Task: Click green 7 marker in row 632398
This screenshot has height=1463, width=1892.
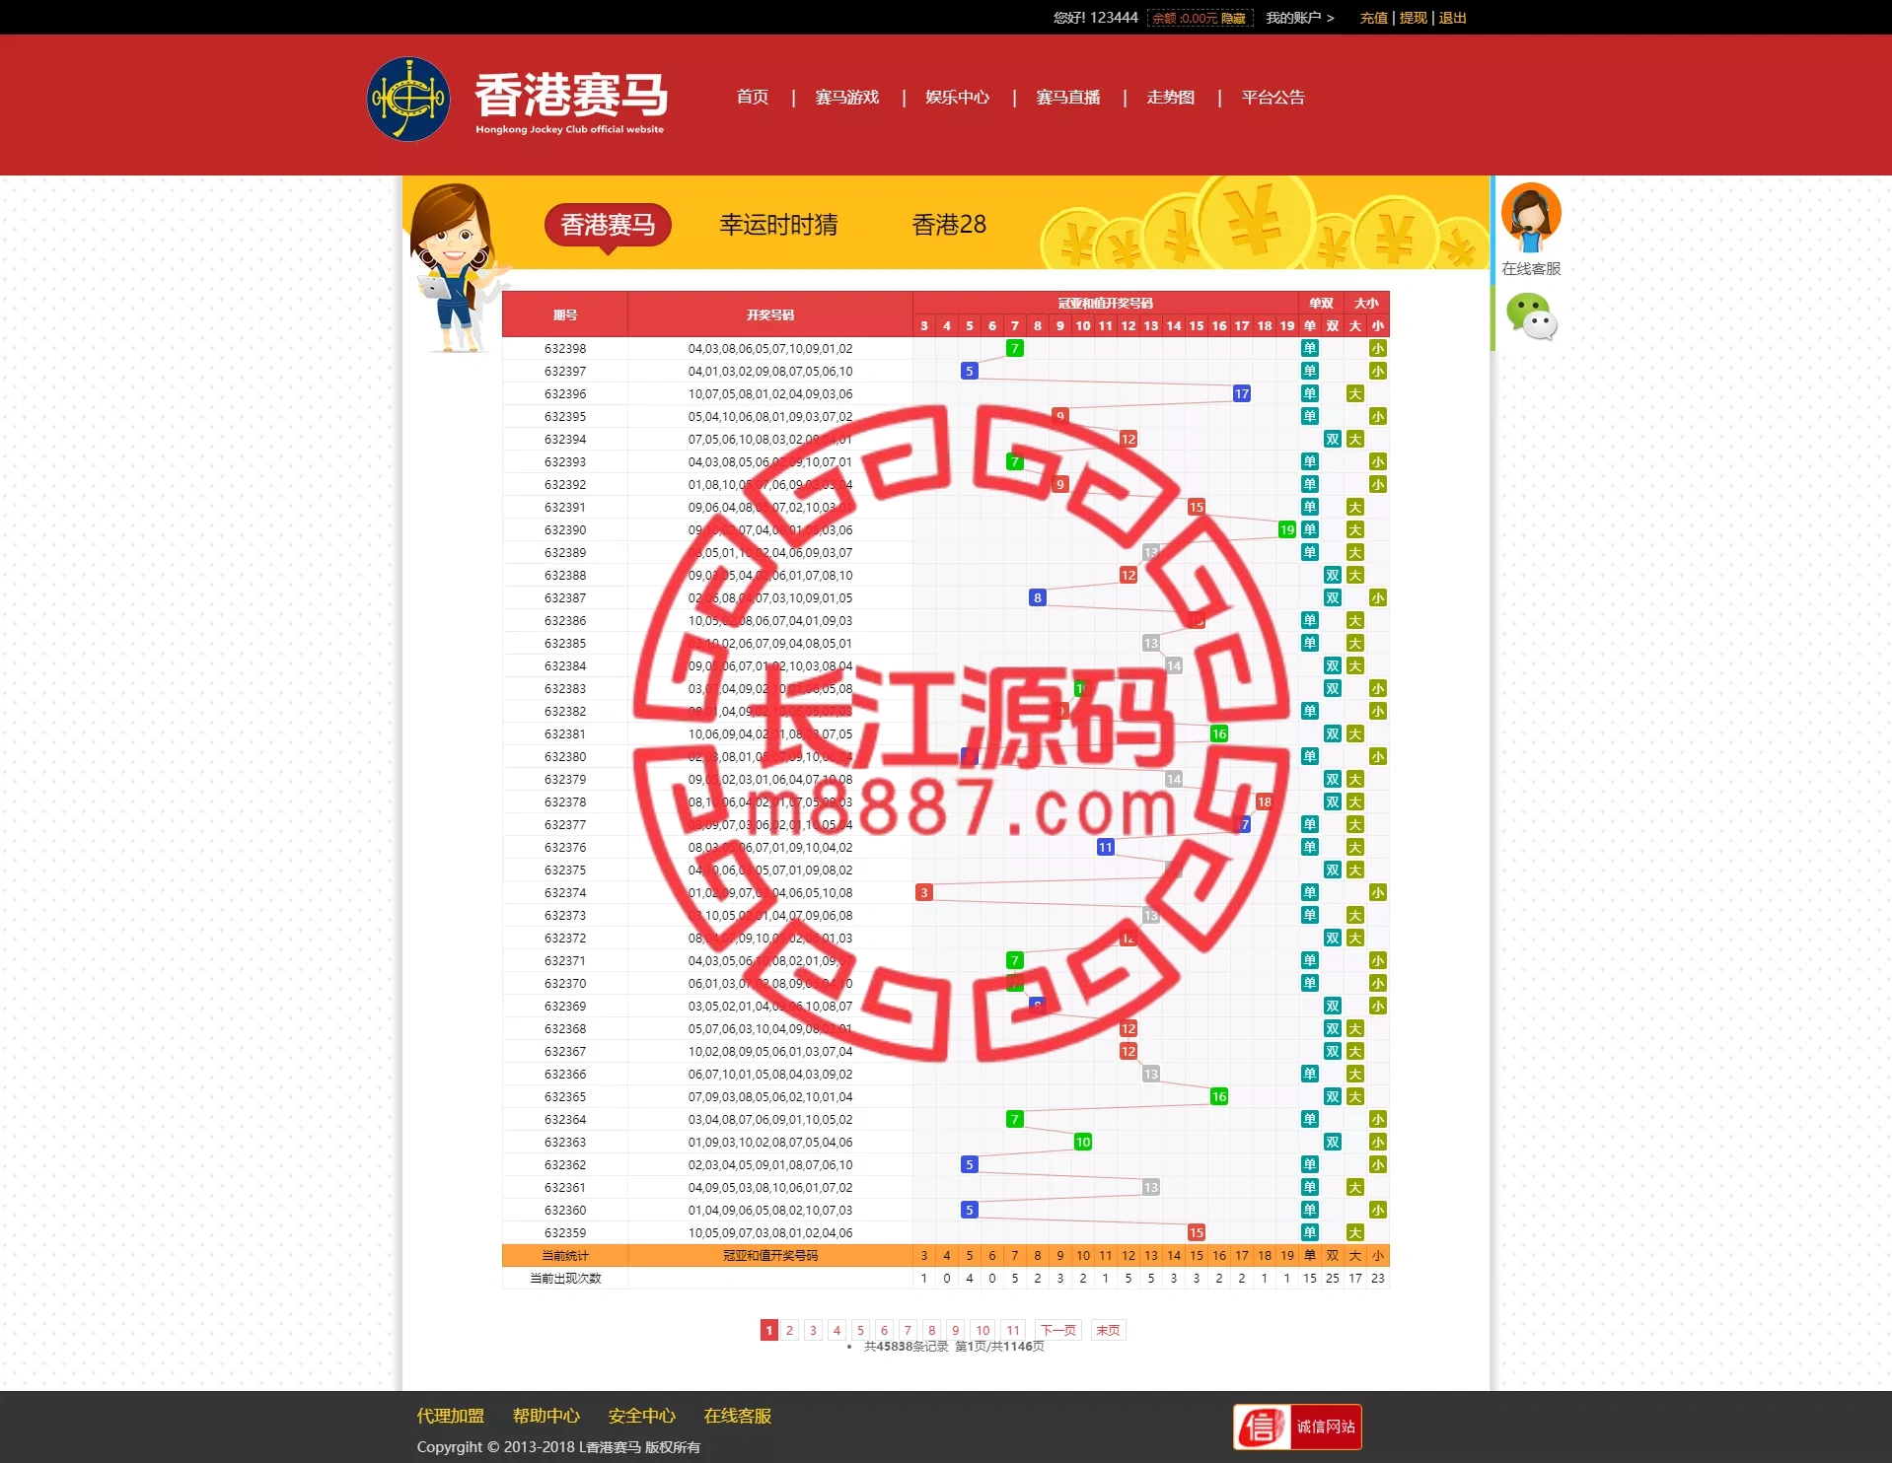Action: click(x=1014, y=348)
